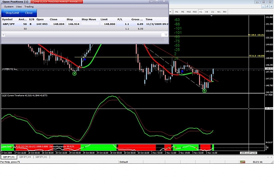Select the GBPJPY,H4 chart tab
The image size is (274, 186).
[x=25, y=157]
